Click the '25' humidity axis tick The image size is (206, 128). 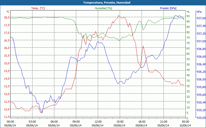pyautogui.click(x=188, y=91)
